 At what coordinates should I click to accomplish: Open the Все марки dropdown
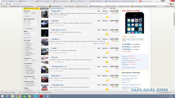(x=31, y=33)
